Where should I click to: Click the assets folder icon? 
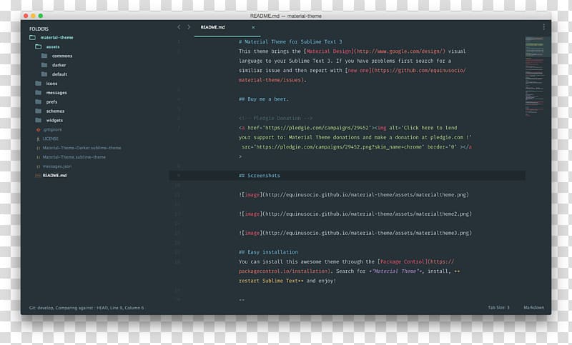(x=39, y=46)
